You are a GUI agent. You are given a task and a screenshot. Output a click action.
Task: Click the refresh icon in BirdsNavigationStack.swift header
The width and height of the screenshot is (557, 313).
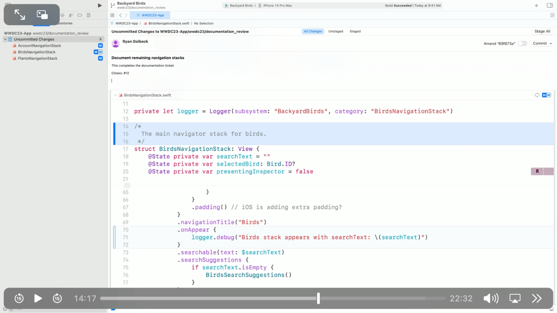click(x=537, y=95)
